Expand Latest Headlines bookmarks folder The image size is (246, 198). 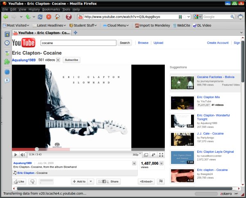[50, 25]
